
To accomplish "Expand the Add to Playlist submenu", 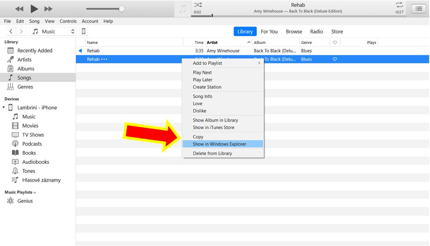I will tap(223, 63).
